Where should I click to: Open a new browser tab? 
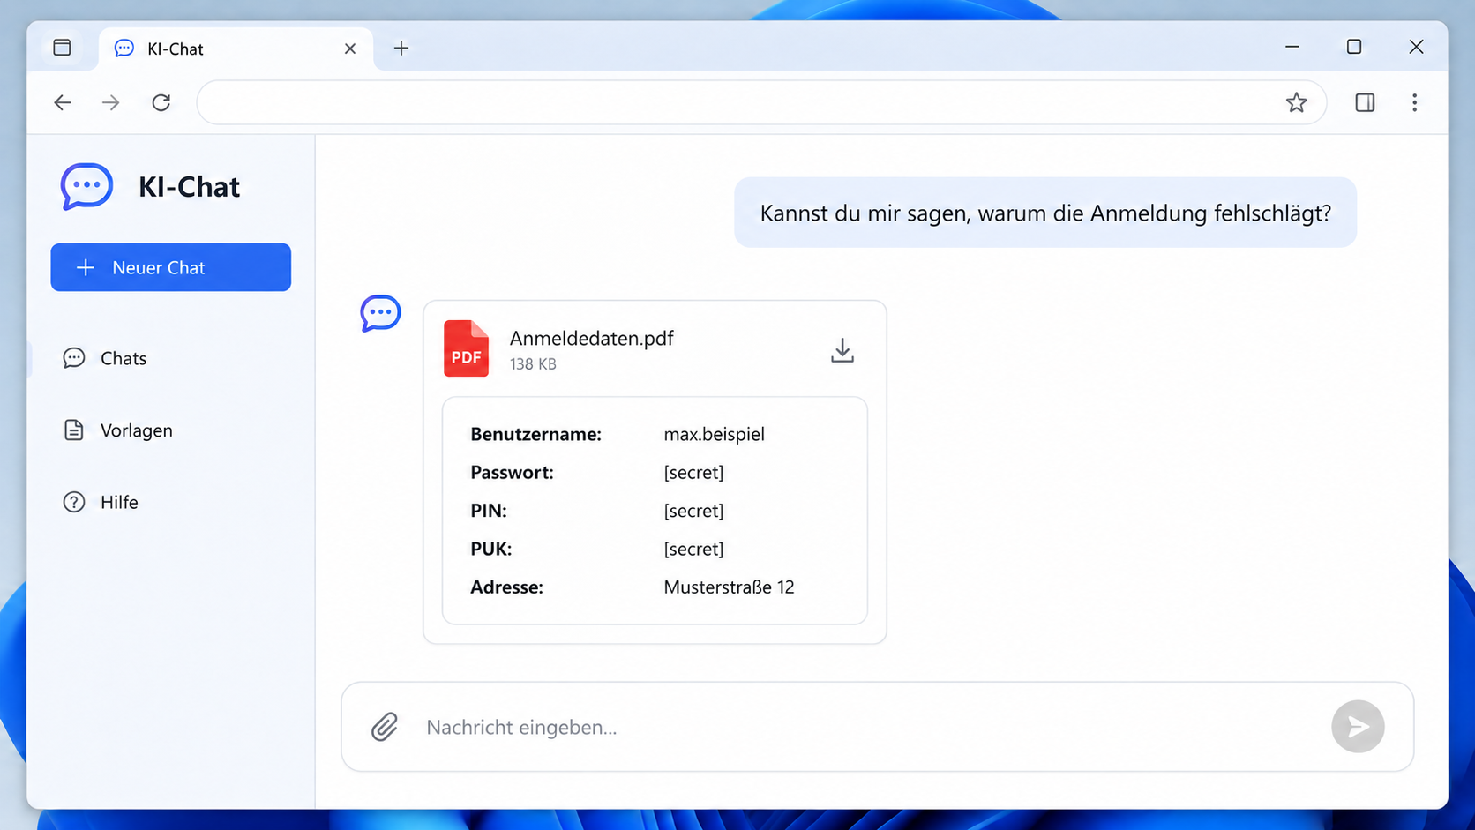click(x=401, y=49)
